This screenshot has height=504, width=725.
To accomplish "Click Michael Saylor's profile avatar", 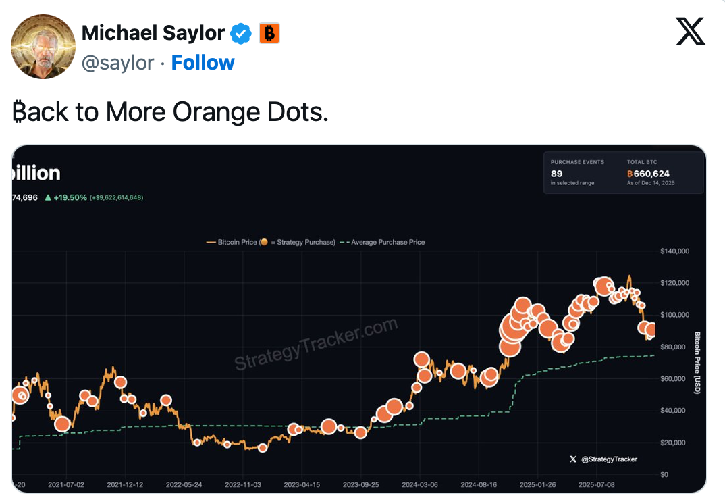I will [43, 47].
